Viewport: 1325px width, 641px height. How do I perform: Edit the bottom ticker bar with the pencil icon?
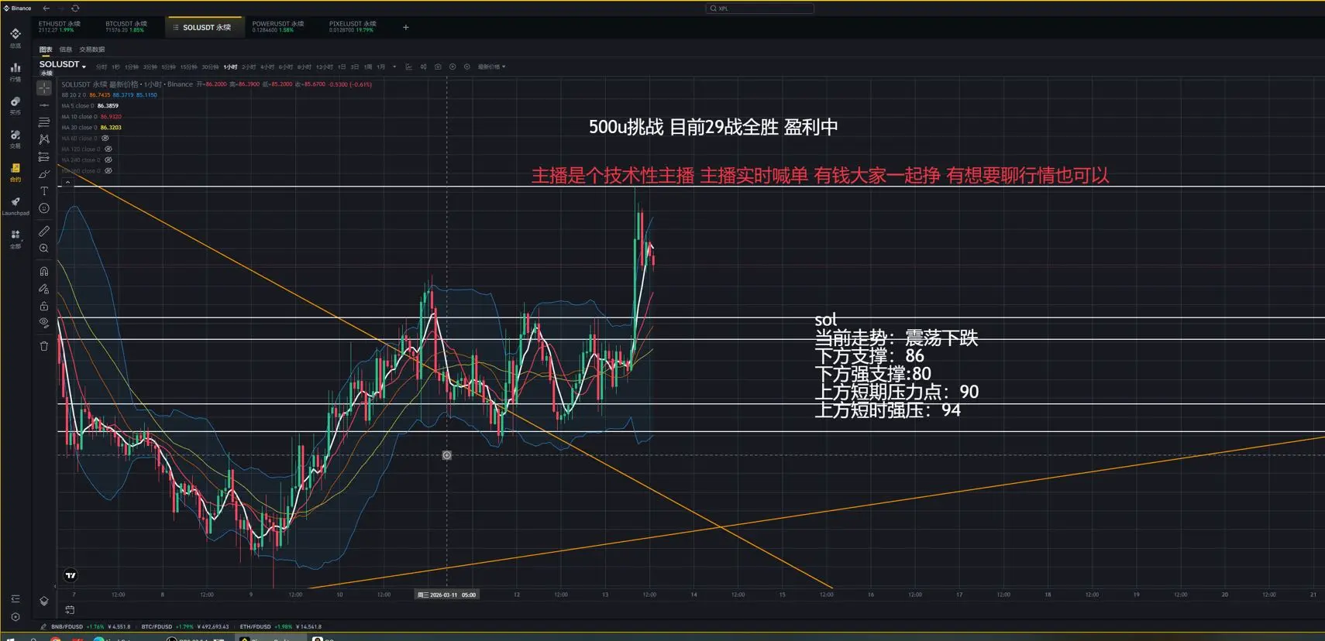click(43, 626)
